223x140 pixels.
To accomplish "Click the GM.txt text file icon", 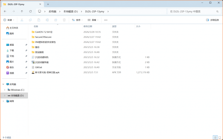I will click(33, 67).
